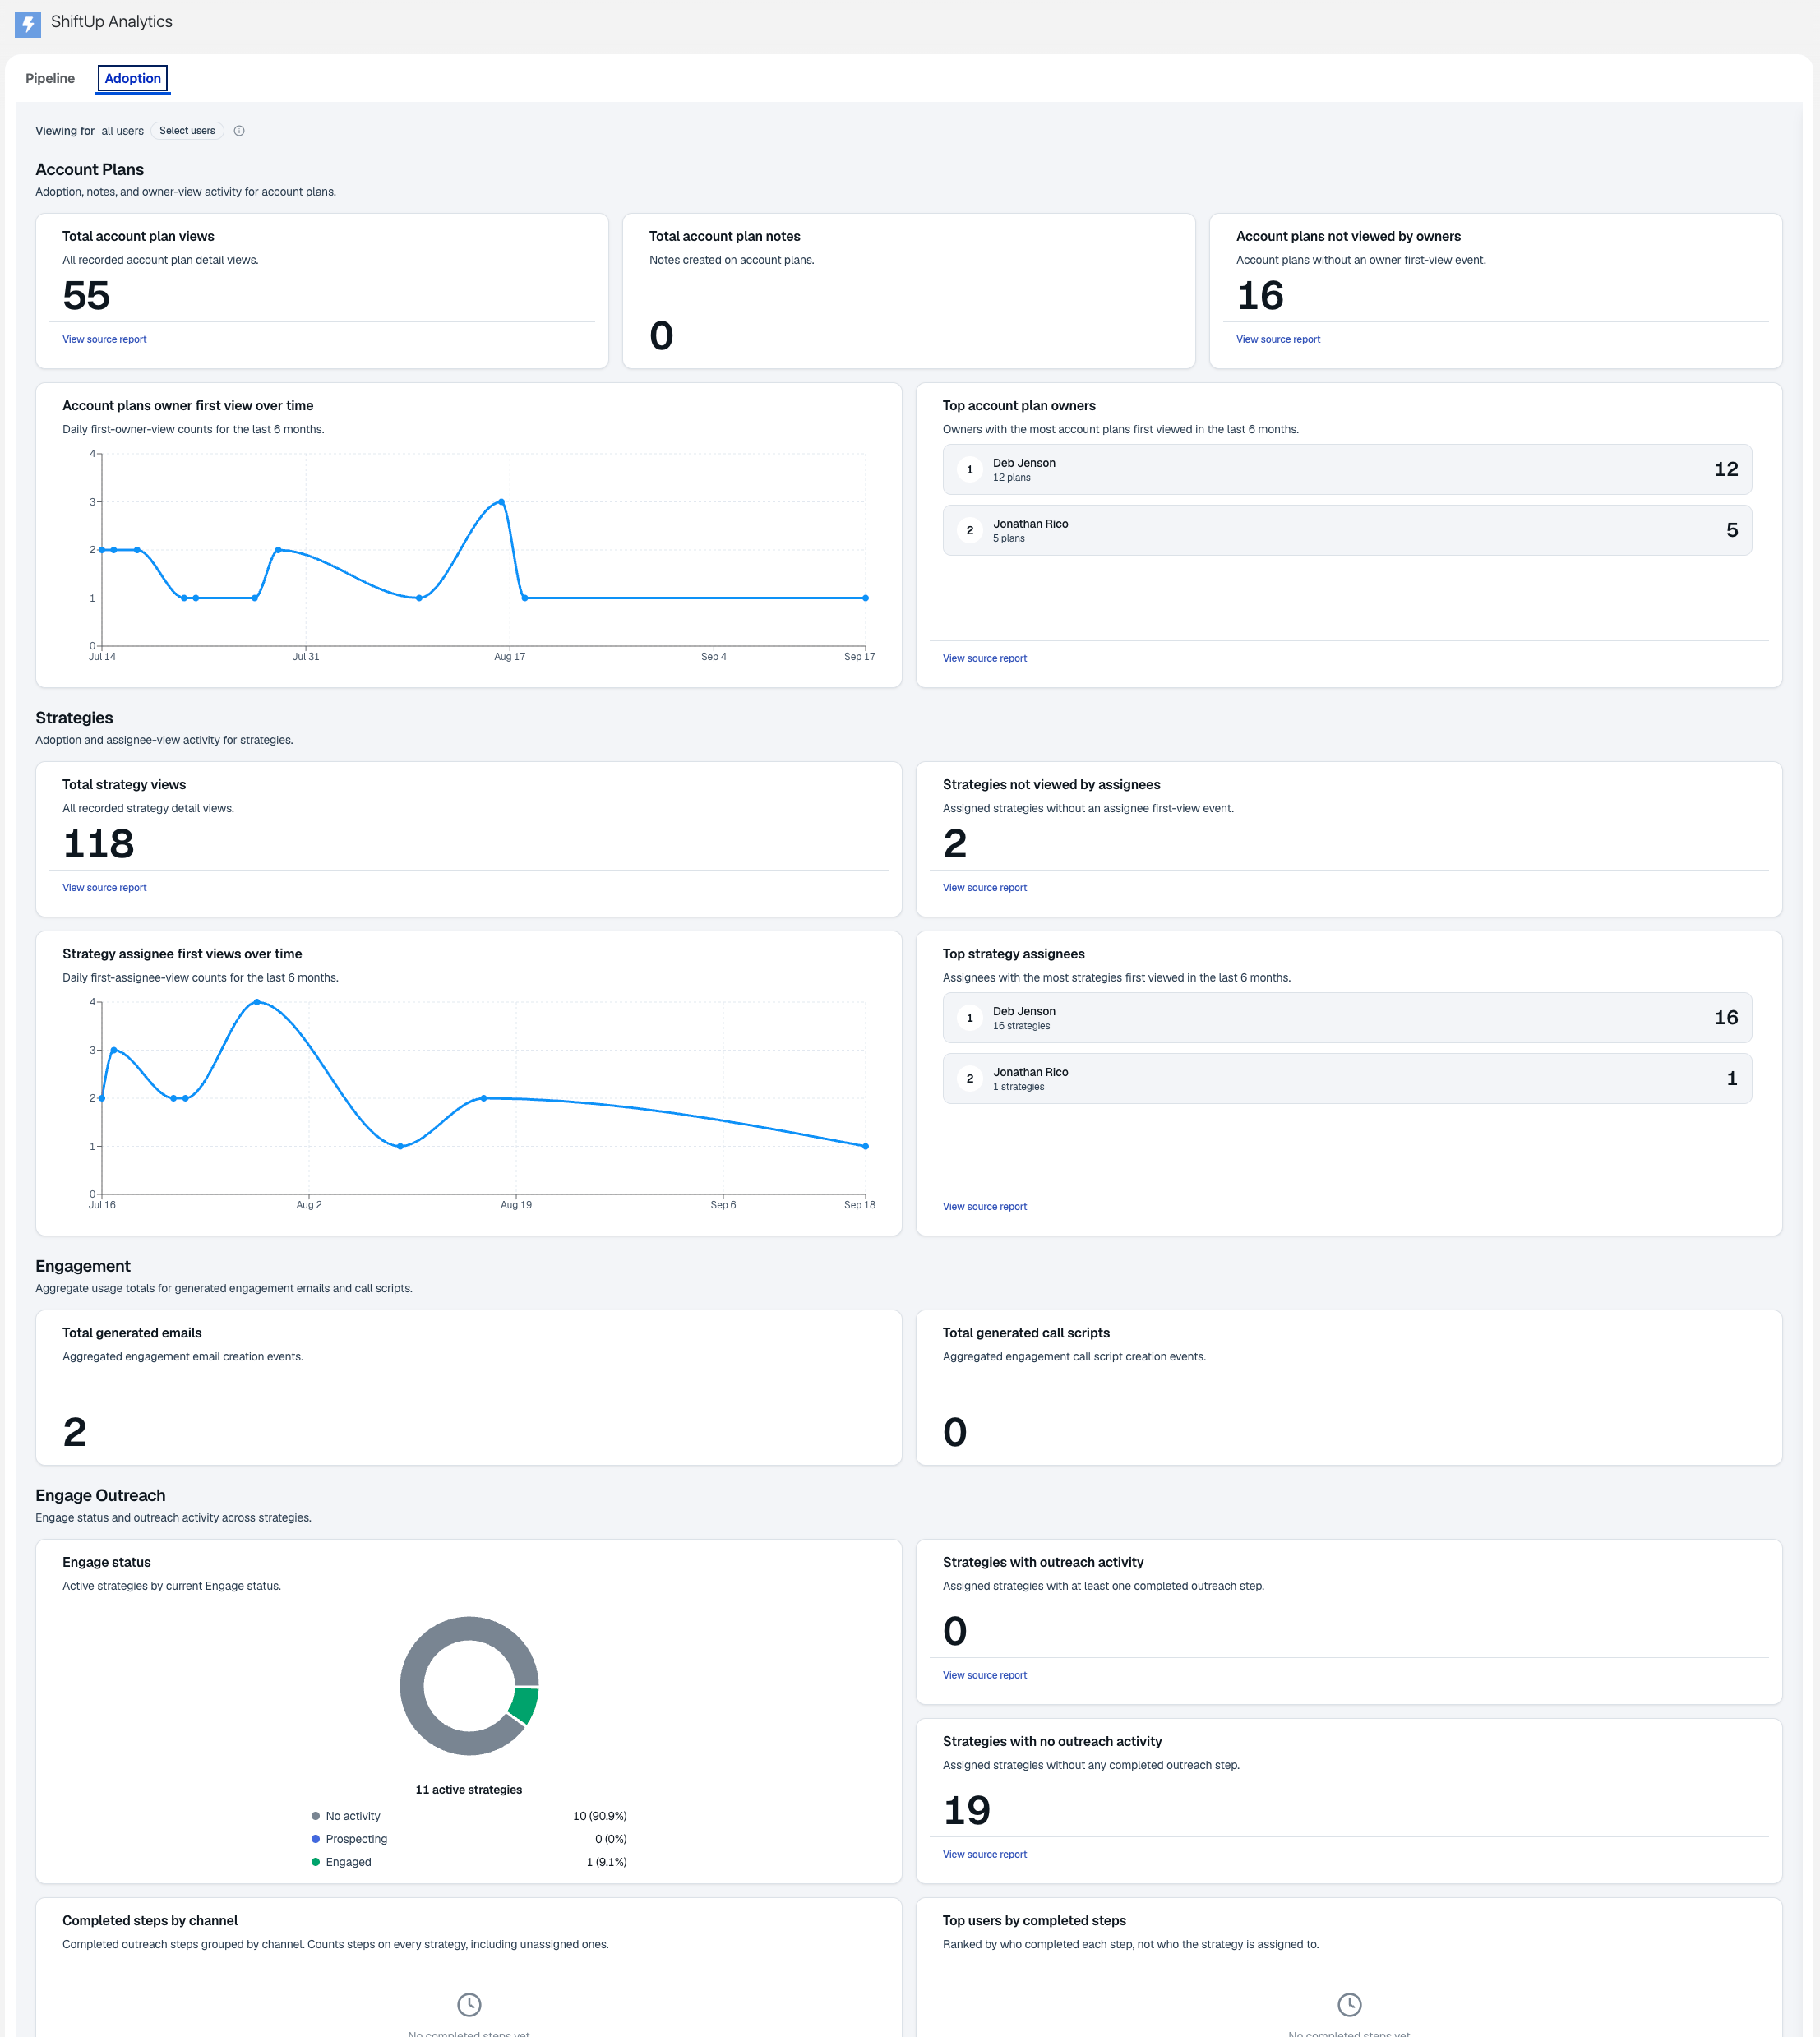This screenshot has width=1820, height=2037.
Task: Open source report for plans not viewed by owners
Action: click(1278, 340)
